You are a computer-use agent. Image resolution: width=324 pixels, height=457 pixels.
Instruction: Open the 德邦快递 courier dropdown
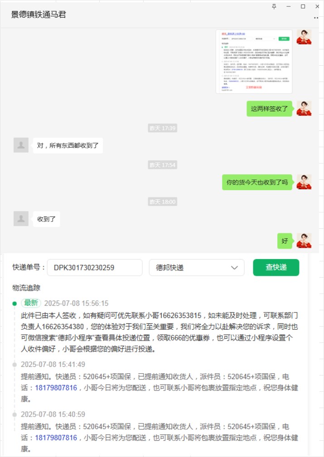coord(197,268)
